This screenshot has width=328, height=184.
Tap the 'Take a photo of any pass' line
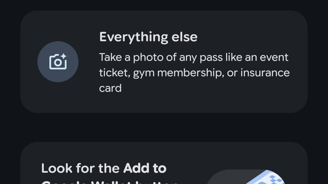point(194,57)
